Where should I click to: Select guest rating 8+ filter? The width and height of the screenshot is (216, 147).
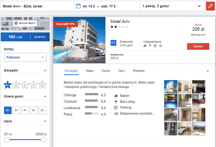click(43, 110)
